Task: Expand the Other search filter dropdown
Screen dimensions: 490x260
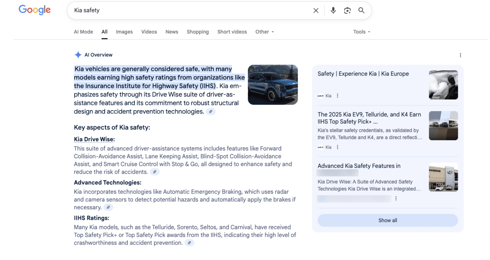Action: tap(264, 32)
